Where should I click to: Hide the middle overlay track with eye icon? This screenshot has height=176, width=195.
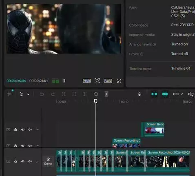point(23,146)
